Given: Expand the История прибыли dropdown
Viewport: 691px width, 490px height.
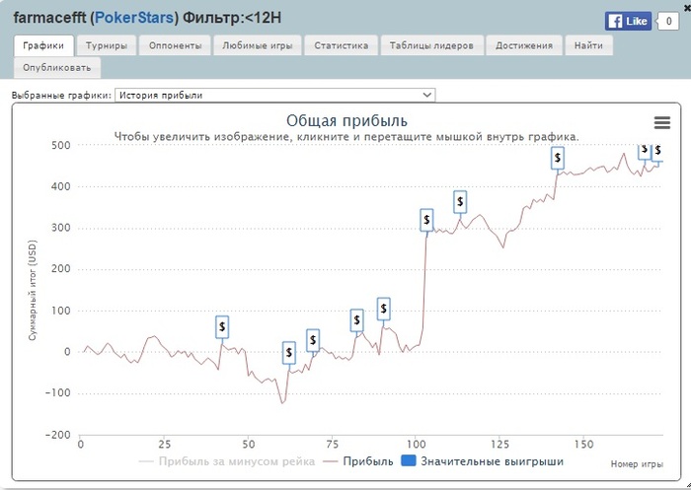Looking at the screenshot, I should (275, 95).
